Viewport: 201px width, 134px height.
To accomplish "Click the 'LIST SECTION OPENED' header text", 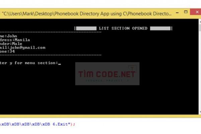I will [123, 28].
